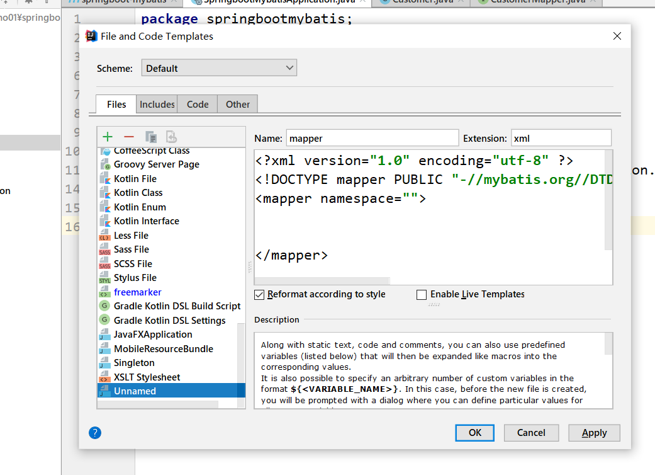Select the XSLT Stylesheet template
This screenshot has height=475, width=655.
[147, 377]
